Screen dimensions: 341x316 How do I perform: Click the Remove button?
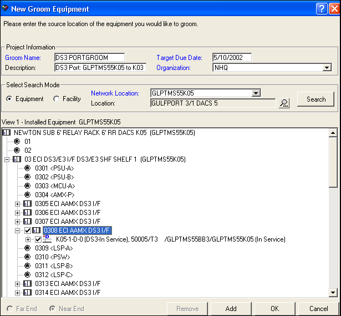tap(187, 309)
